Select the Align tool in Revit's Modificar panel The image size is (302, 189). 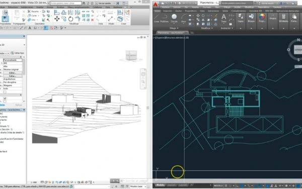tap(57, 13)
